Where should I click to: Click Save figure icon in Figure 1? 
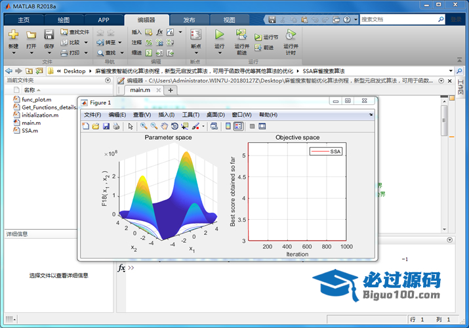(106, 126)
